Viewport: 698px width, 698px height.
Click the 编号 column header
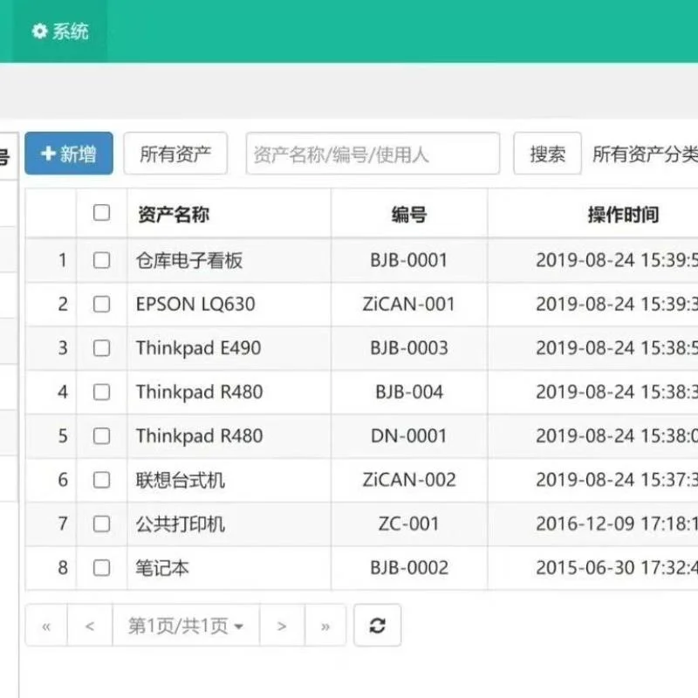tap(407, 215)
